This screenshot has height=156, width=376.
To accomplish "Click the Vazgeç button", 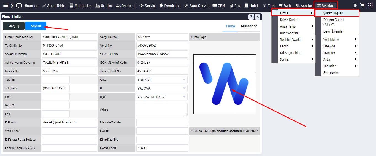I will click(14, 26).
